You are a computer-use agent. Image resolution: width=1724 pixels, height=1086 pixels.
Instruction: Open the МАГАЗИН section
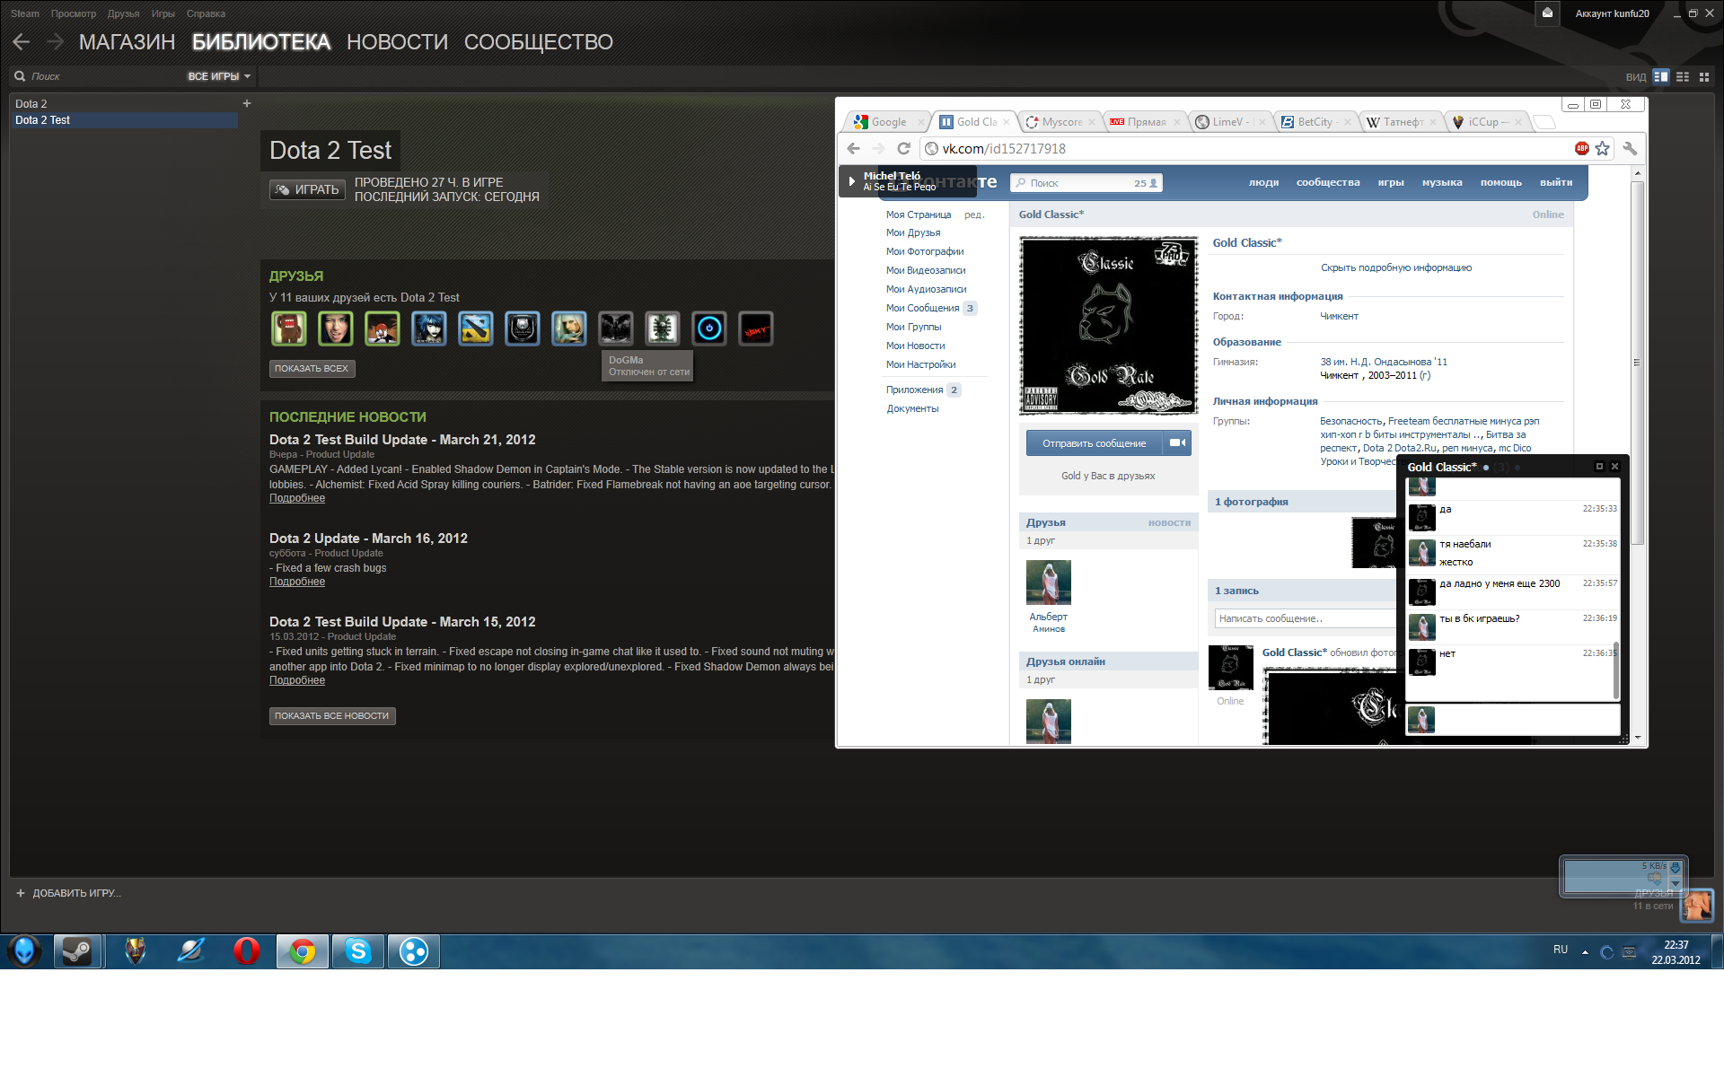tap(127, 42)
